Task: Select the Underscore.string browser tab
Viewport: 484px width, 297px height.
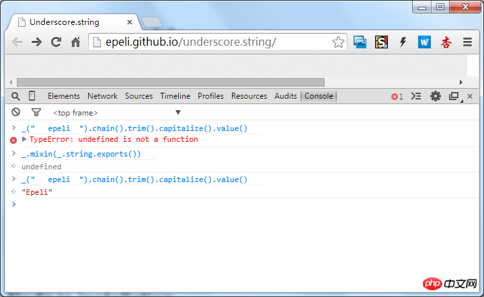Action: [x=73, y=22]
